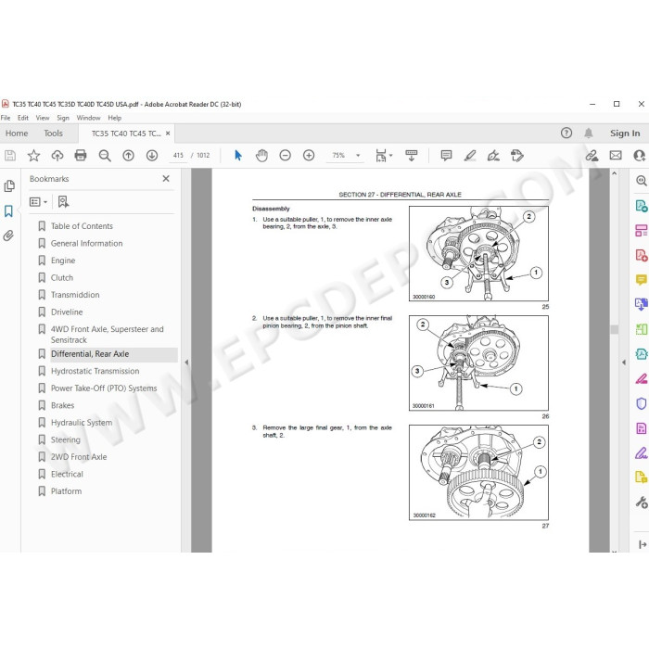Open the Help menu
The width and height of the screenshot is (649, 649).
tap(115, 118)
